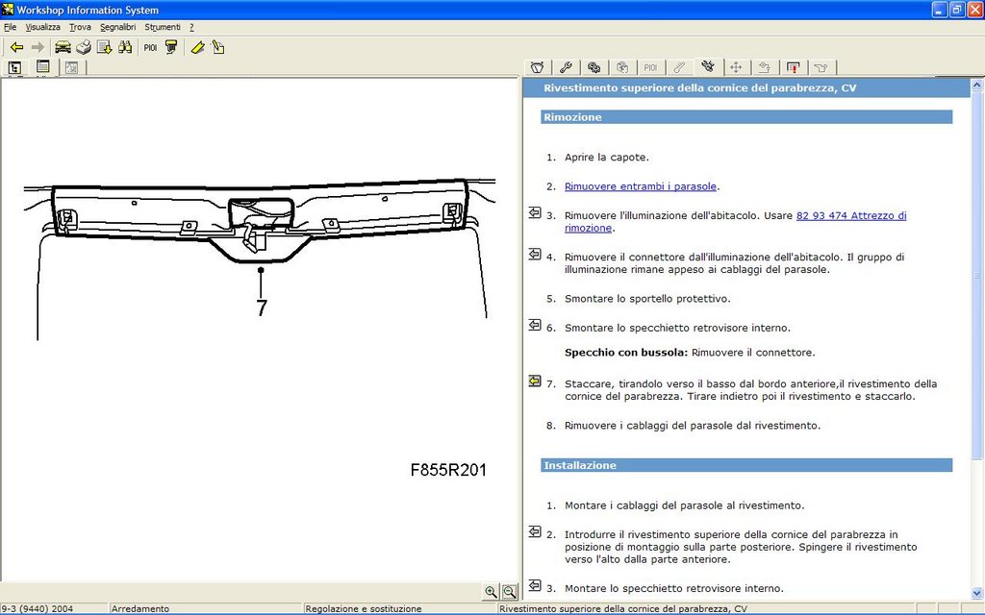Open the Strumenti menu

[163, 27]
